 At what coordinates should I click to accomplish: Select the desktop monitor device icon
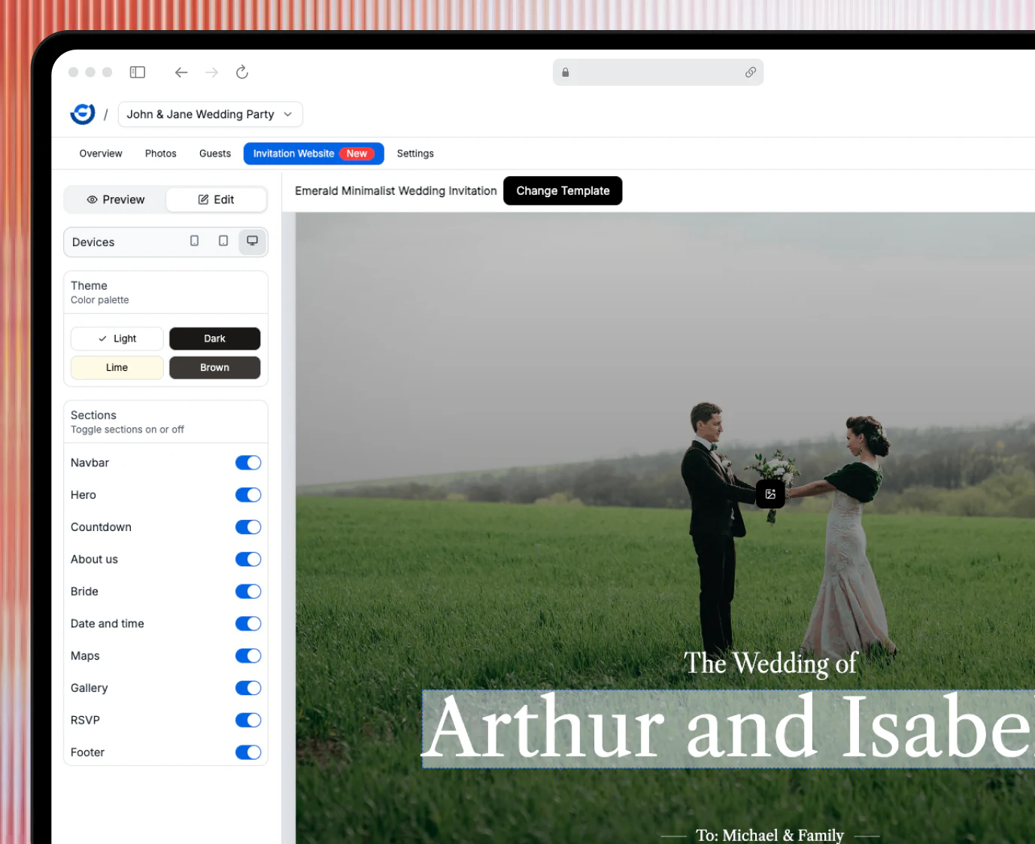[253, 241]
